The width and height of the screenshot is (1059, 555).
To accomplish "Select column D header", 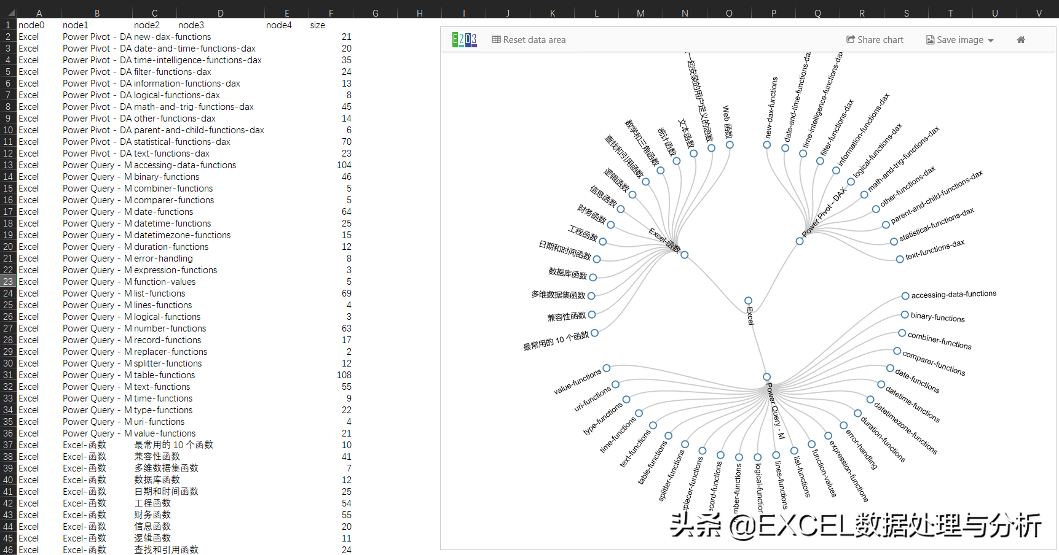I will [x=220, y=13].
